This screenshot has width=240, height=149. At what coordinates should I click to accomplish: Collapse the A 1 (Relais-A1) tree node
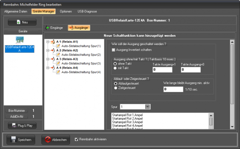click(48, 42)
